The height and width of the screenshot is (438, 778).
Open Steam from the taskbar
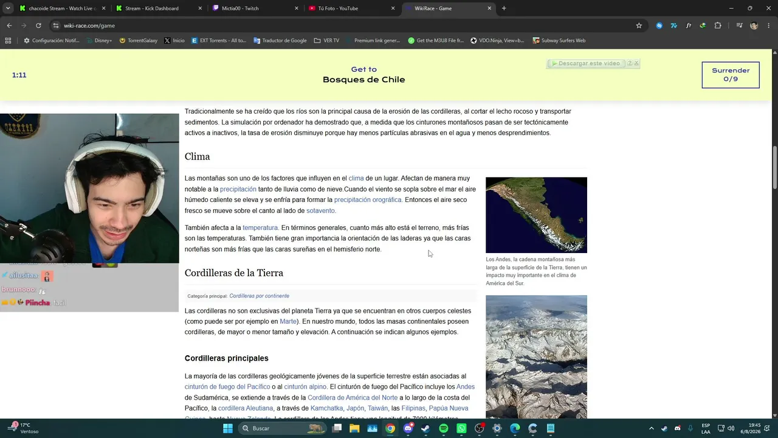[425, 428]
